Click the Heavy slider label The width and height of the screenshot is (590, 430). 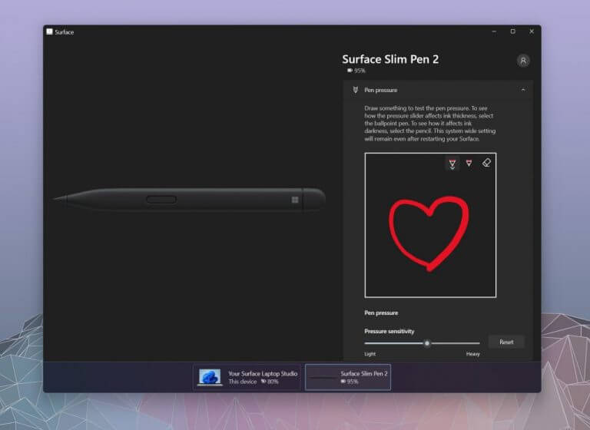pos(472,354)
